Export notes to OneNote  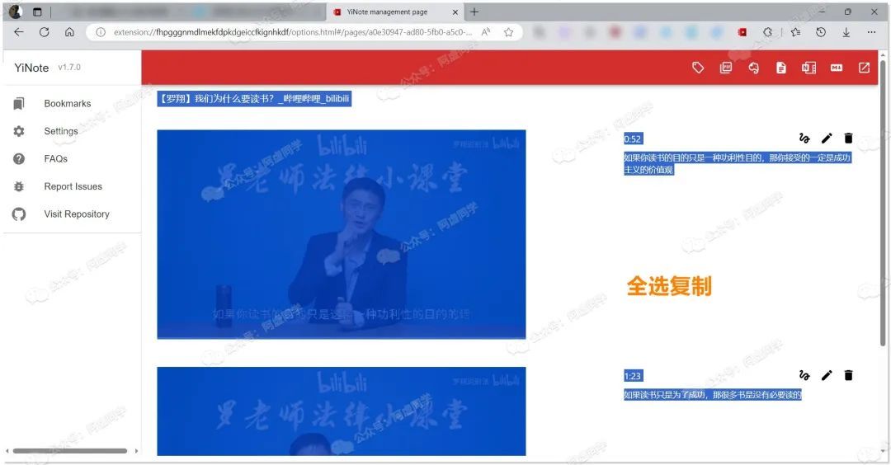pos(808,68)
